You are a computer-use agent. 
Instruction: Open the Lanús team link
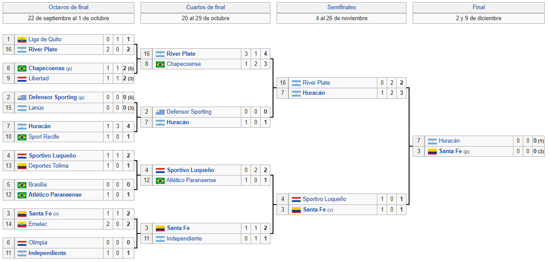click(x=36, y=108)
